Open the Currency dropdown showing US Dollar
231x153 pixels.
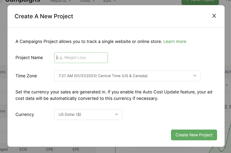tap(88, 114)
